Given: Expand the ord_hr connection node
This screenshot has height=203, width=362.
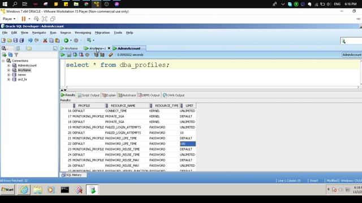Looking at the screenshot, I should coord(9,79).
